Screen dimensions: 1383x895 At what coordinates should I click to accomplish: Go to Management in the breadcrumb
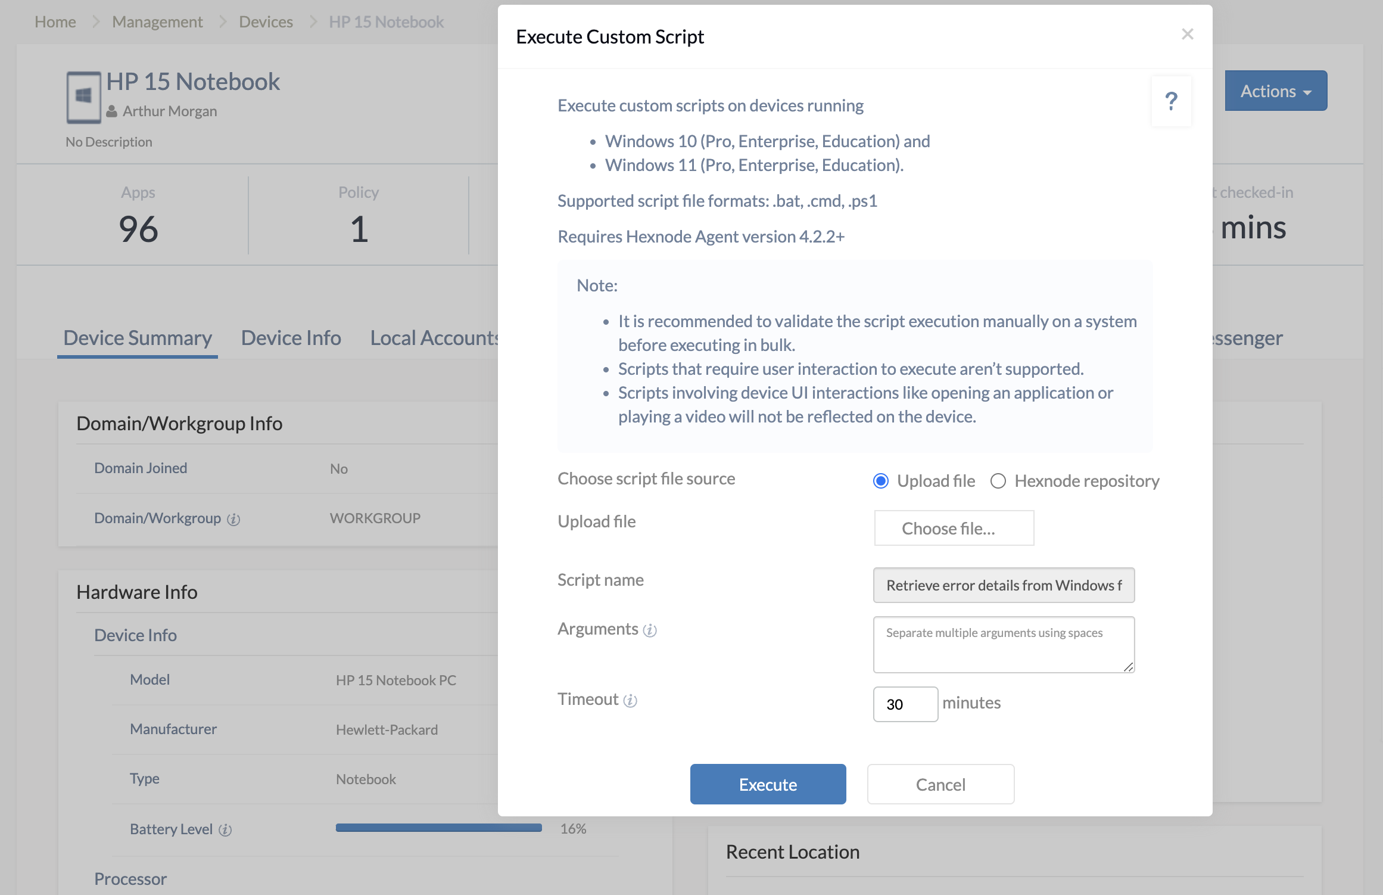157,22
